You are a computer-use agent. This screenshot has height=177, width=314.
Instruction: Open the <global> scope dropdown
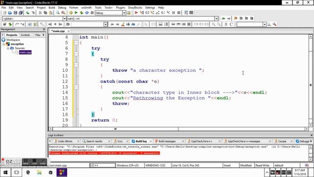(64, 19)
